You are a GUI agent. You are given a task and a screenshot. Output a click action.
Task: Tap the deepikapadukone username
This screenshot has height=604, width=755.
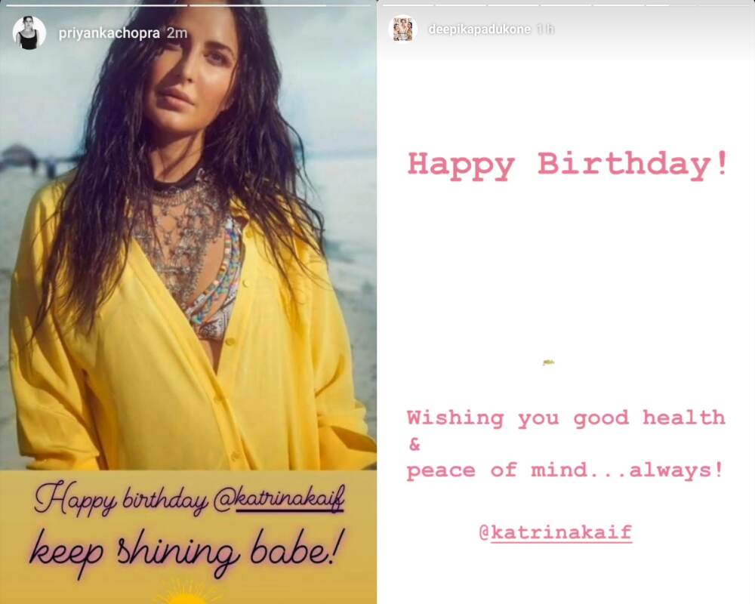(x=479, y=29)
